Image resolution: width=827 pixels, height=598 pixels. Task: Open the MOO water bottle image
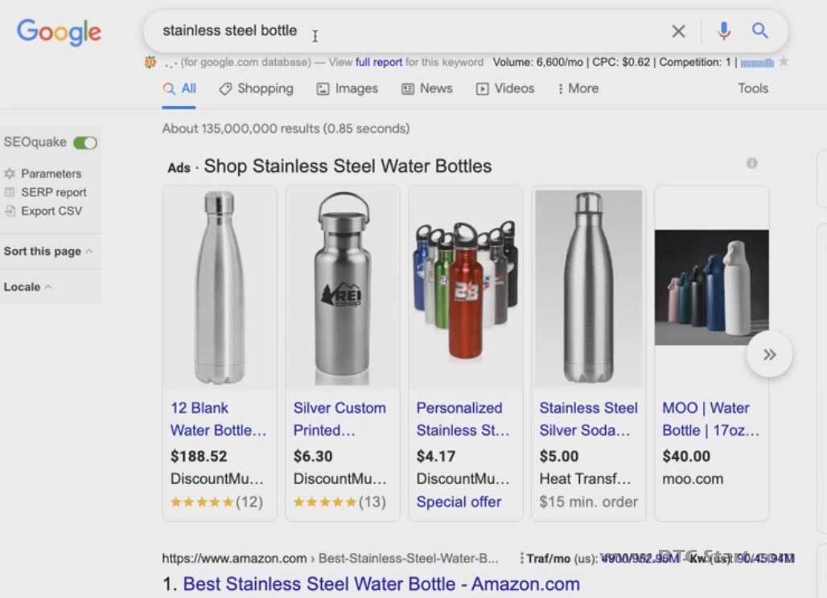pos(711,288)
